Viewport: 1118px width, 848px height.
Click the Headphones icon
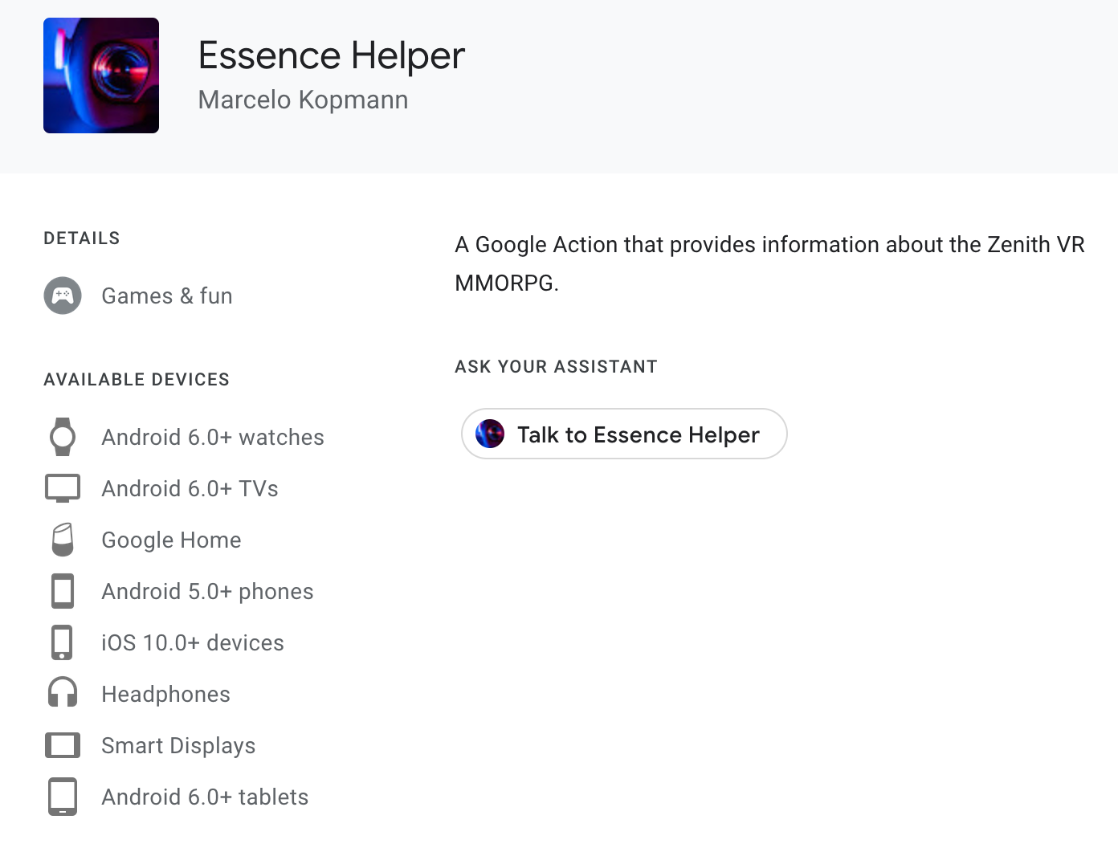(63, 694)
